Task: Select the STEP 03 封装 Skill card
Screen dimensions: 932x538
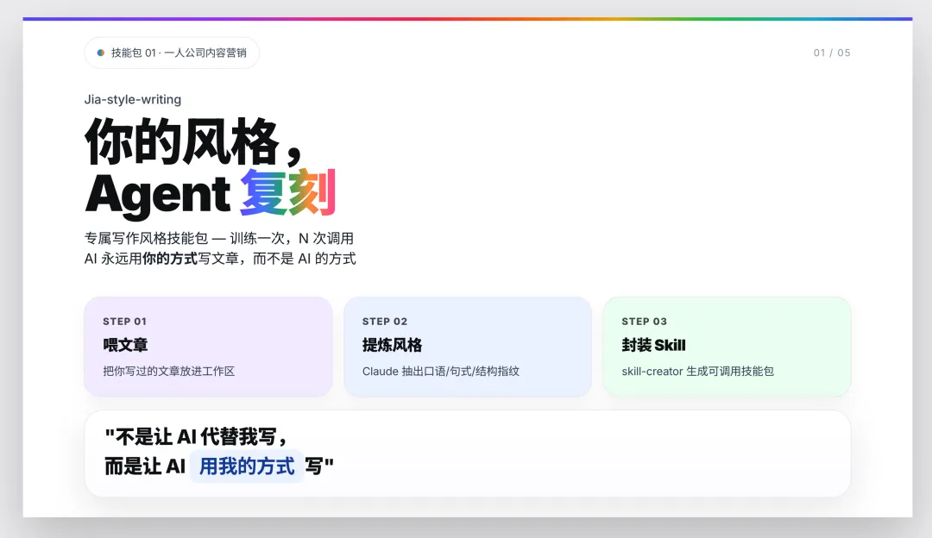Action: point(727,347)
